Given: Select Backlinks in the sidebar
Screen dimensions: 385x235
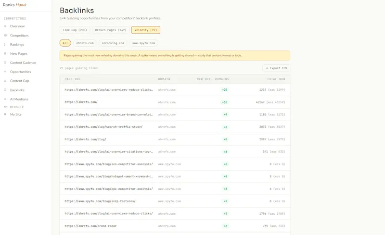Looking at the screenshot, I should click(x=17, y=90).
